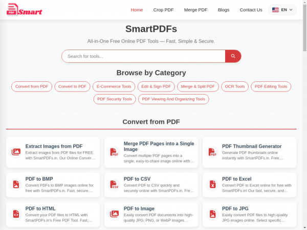The height and width of the screenshot is (230, 307).
Task: Click the All-in-One Free Online PDF Tools tagline
Action: [x=151, y=41]
